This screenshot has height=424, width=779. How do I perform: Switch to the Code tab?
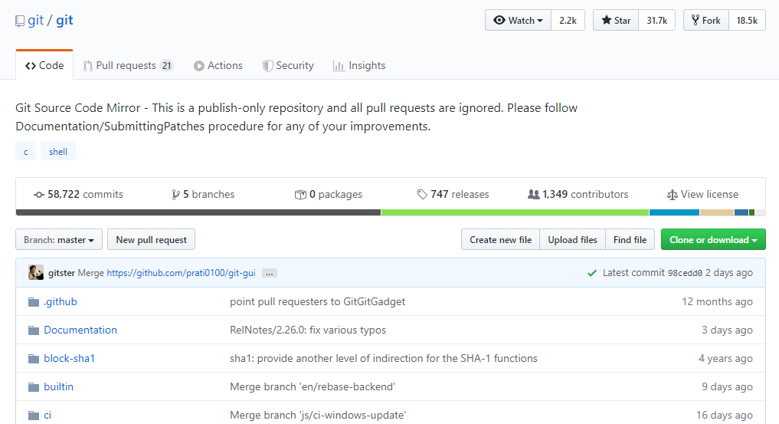coord(44,65)
